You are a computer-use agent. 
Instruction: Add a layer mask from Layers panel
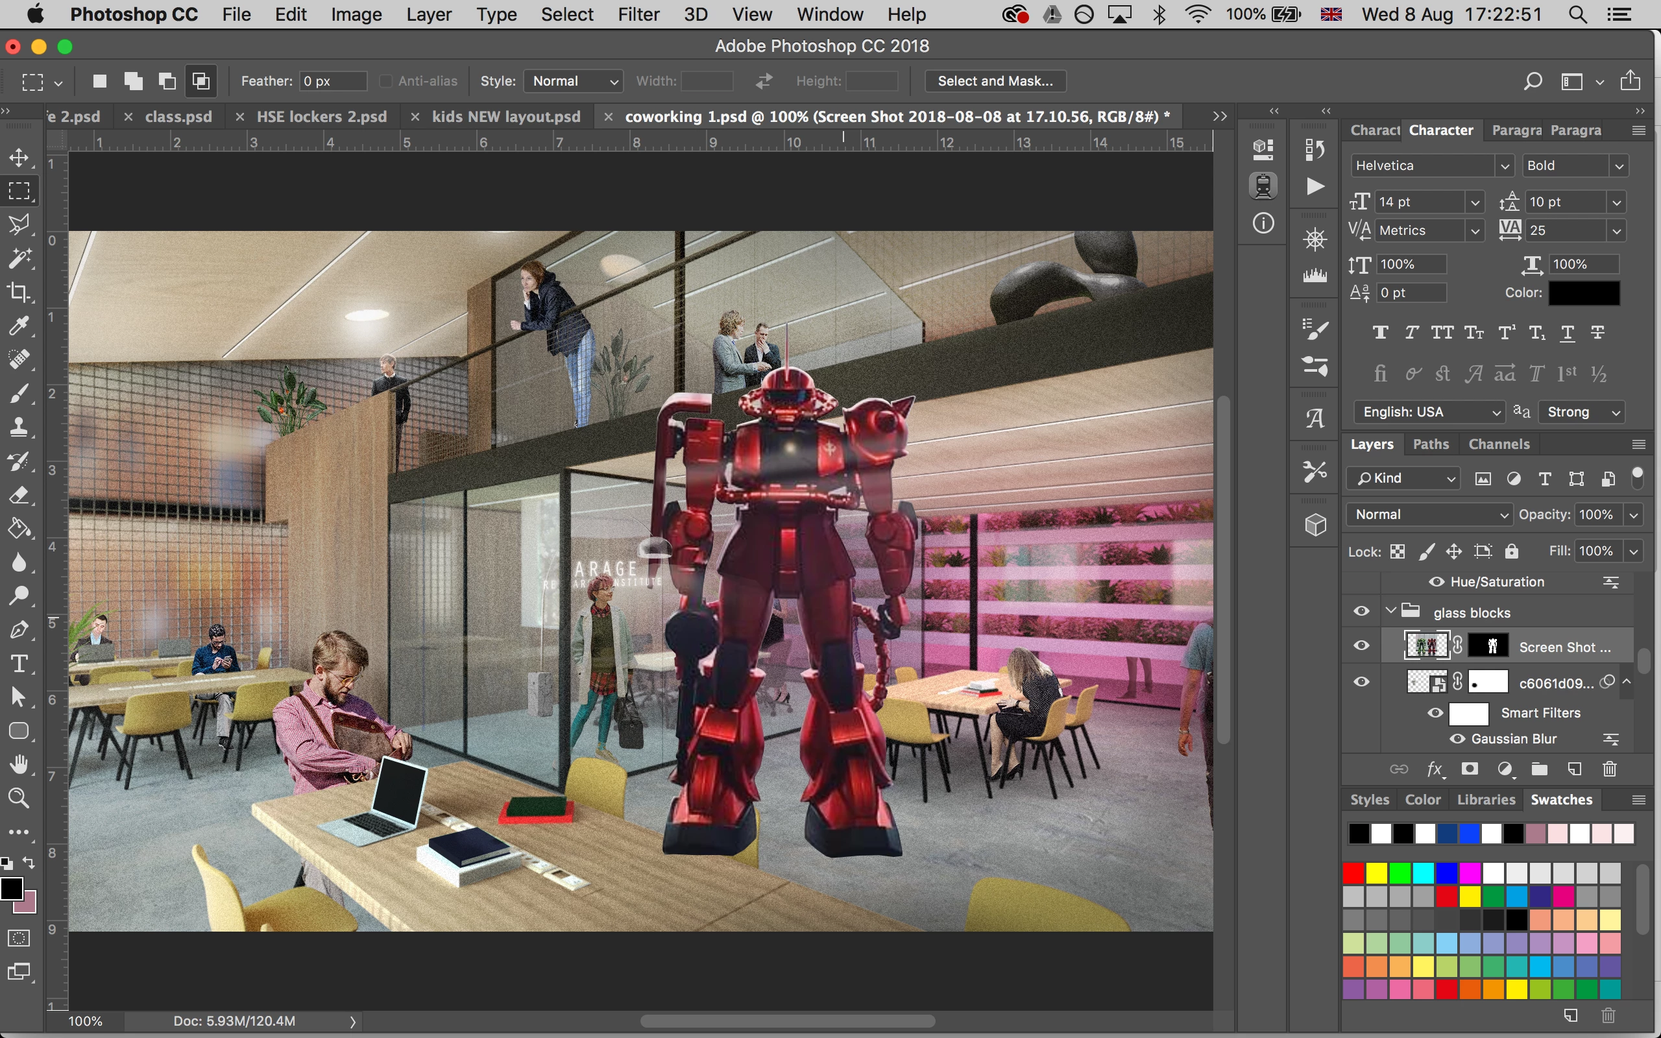(1470, 769)
